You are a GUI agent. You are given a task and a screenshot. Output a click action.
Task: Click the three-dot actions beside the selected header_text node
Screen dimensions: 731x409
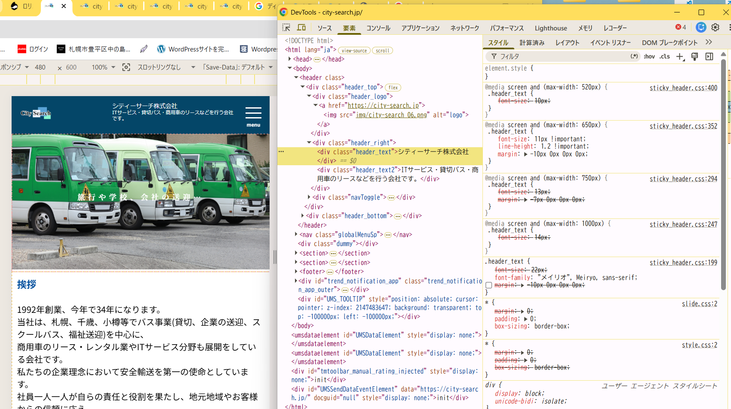[x=281, y=151]
